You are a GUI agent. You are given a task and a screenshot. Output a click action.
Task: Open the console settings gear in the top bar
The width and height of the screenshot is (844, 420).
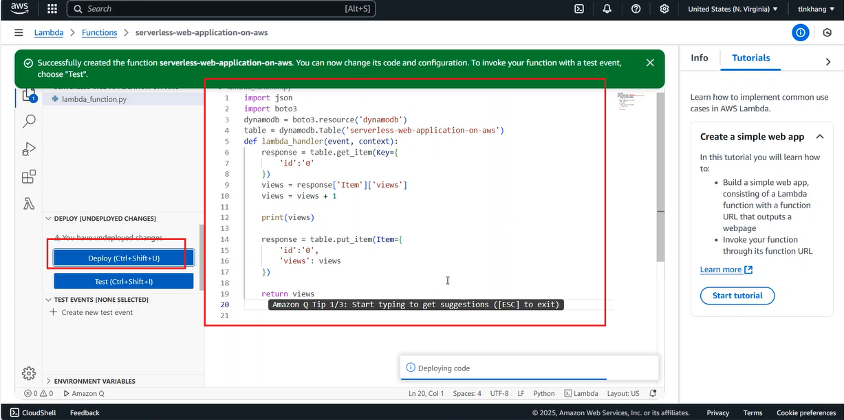point(664,9)
